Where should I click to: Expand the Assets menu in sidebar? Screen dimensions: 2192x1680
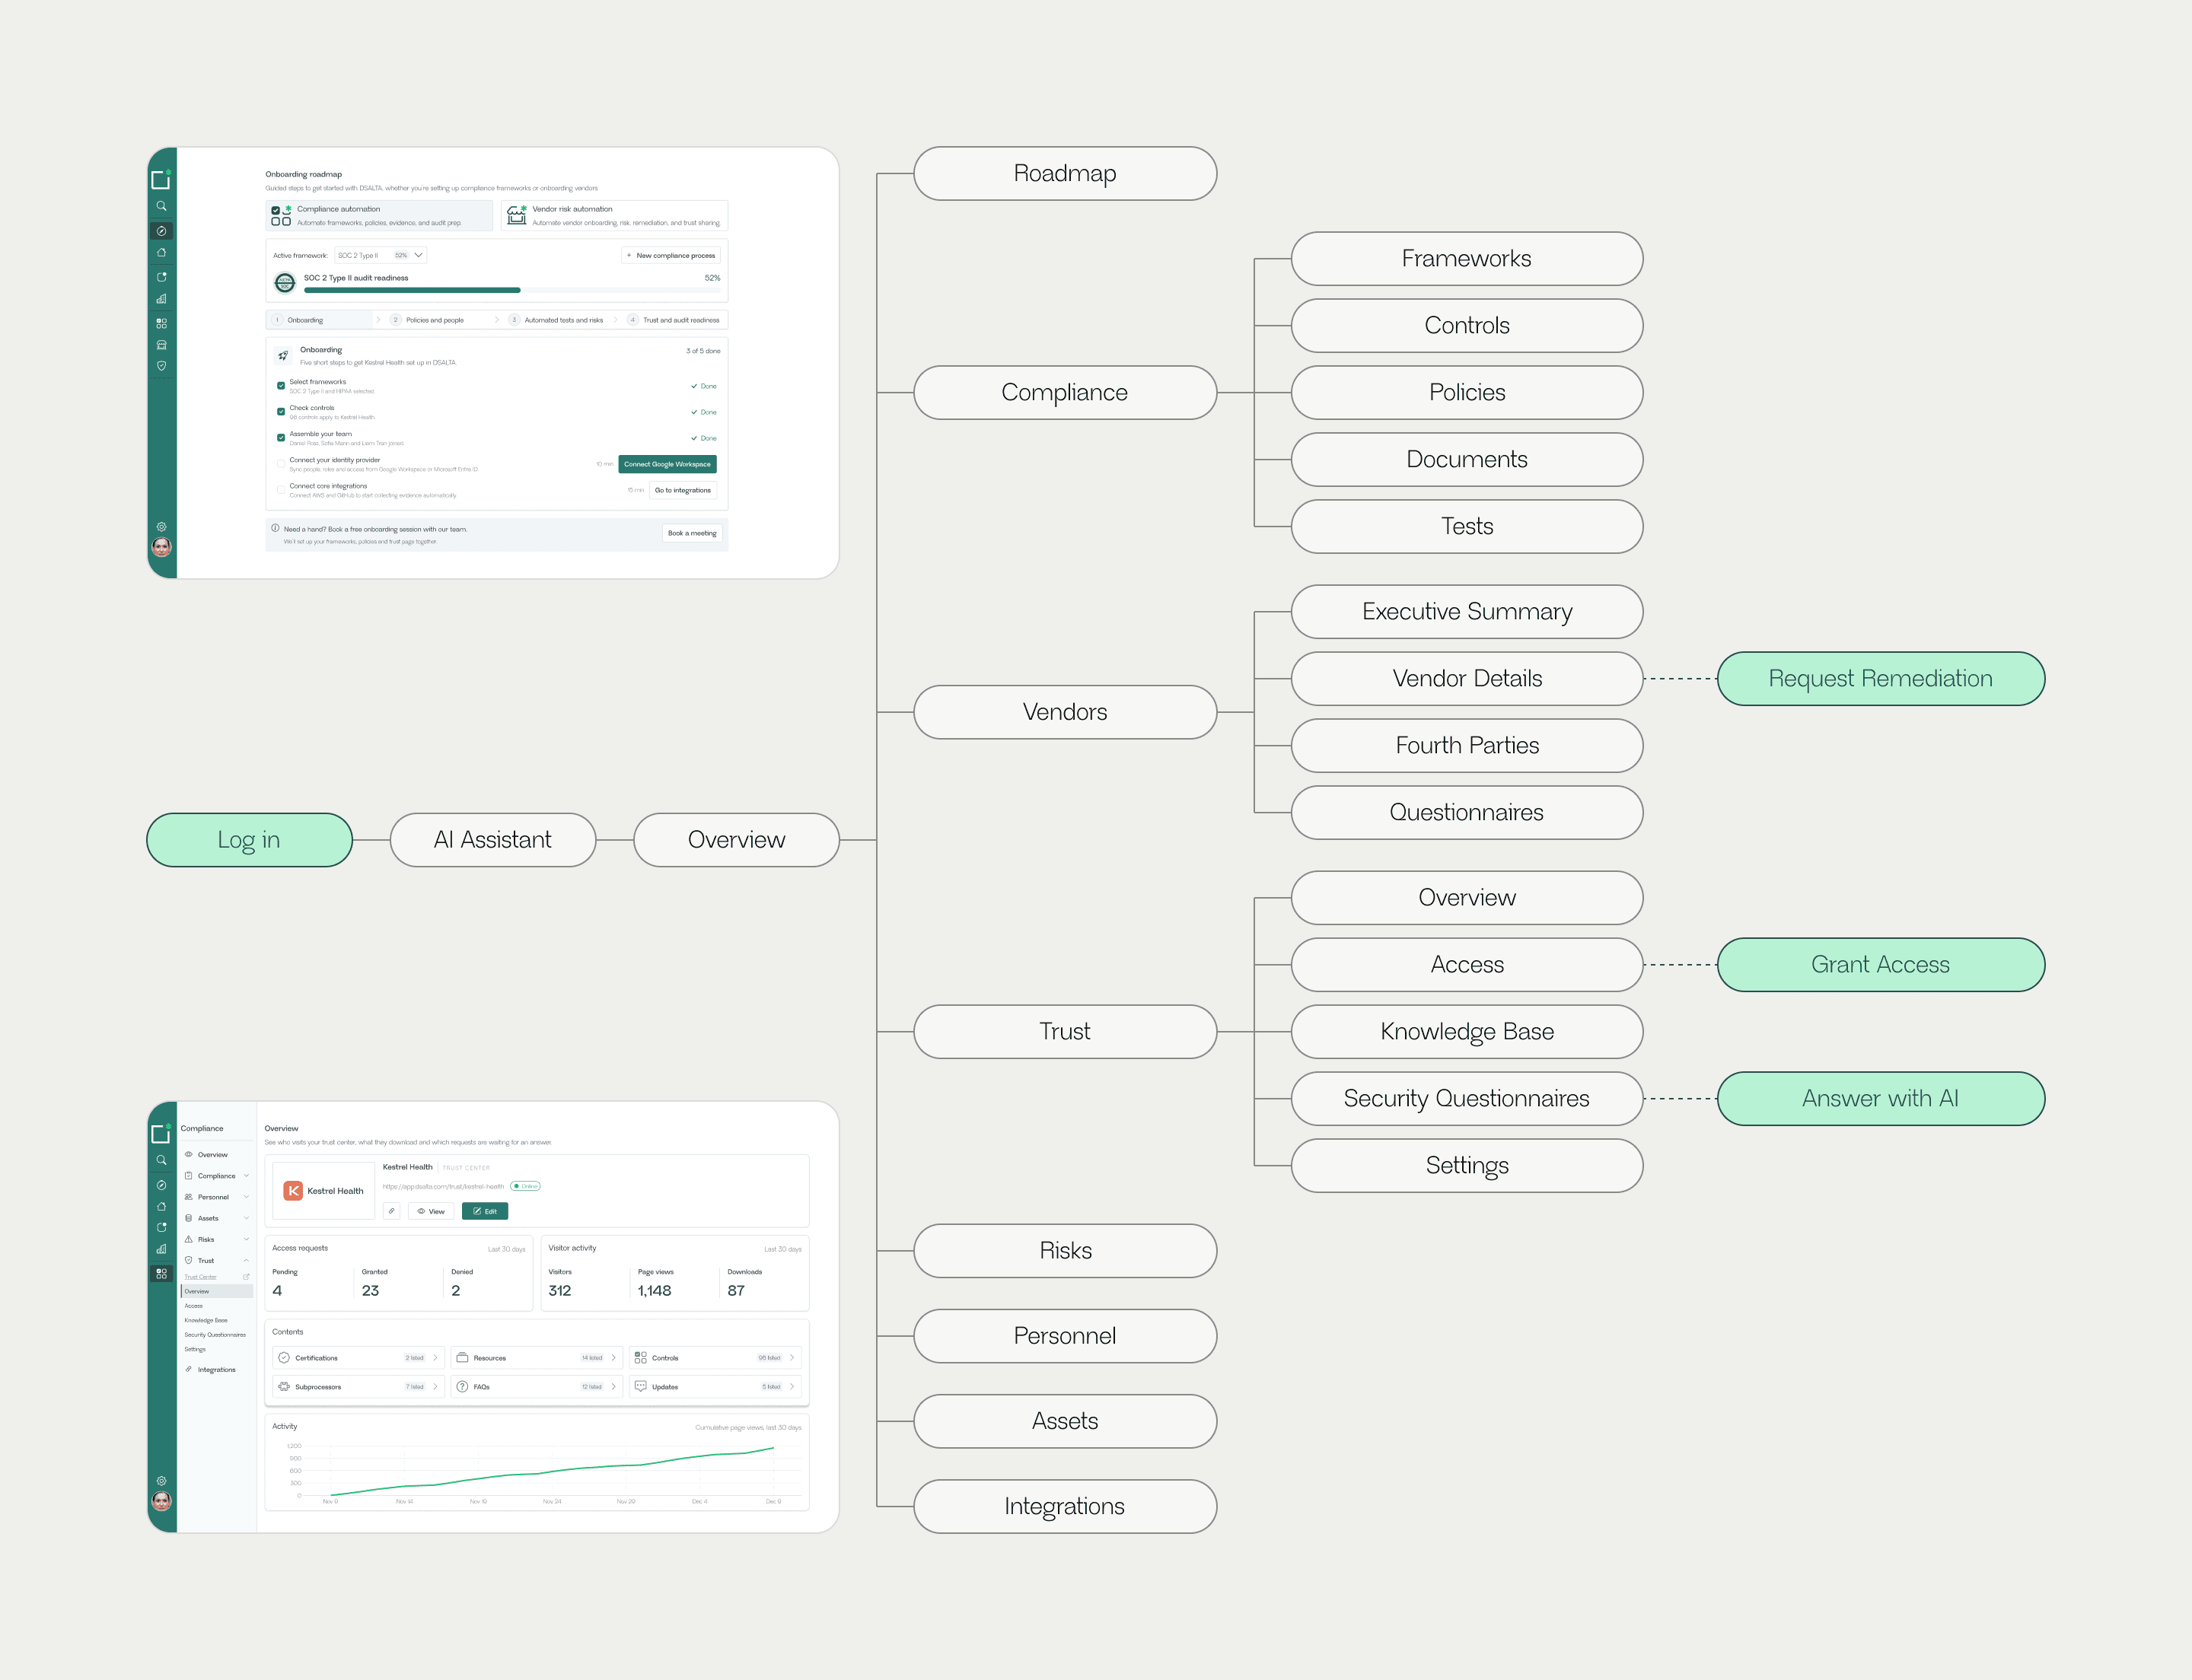click(216, 1218)
